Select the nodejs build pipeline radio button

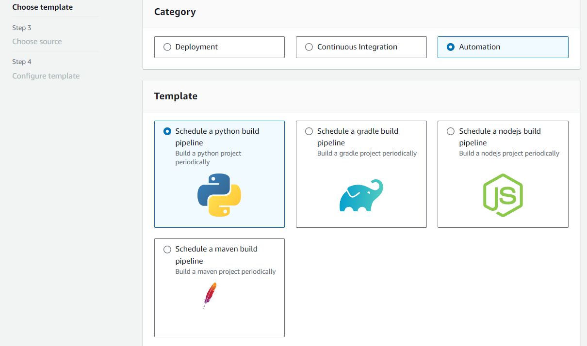450,130
